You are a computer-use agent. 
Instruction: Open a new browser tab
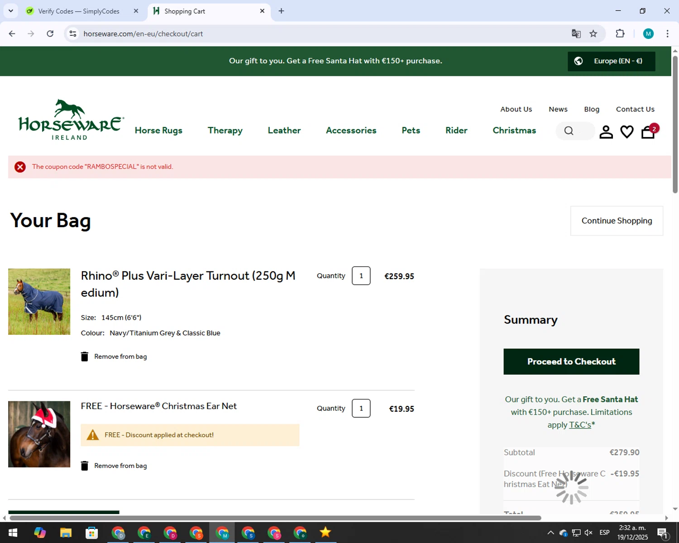coord(282,11)
